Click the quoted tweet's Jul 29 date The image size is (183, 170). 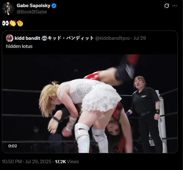(140, 38)
